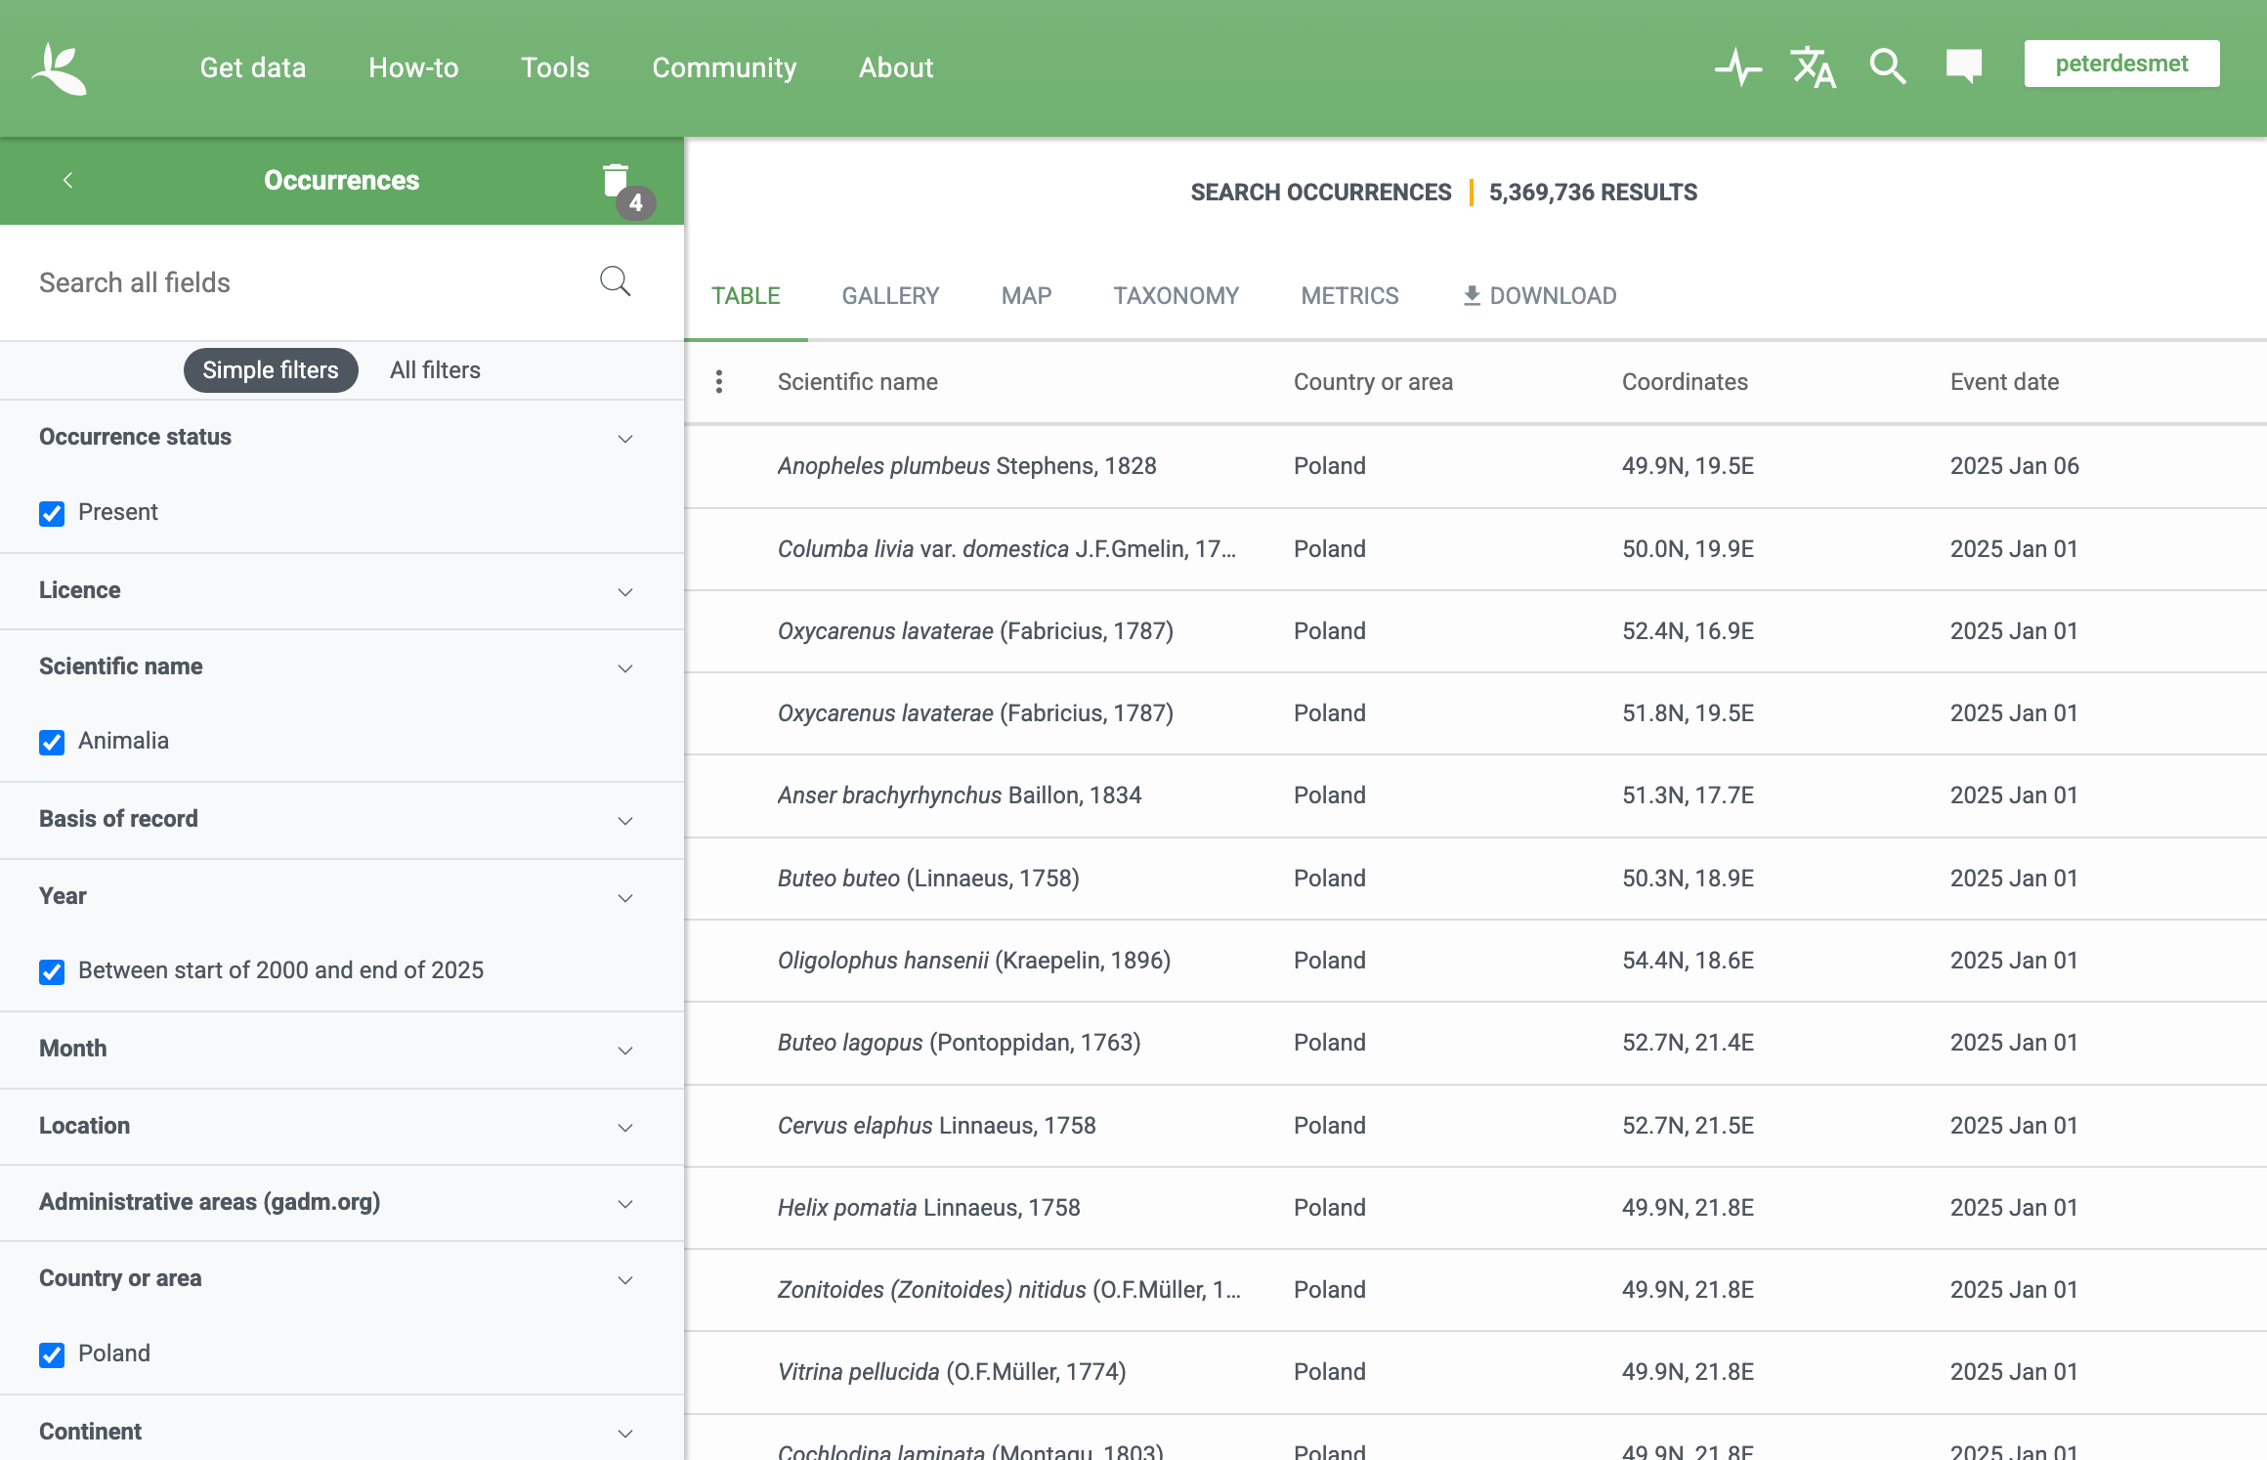This screenshot has height=1460, width=2267.
Task: Uncheck the Poland country filter
Action: coord(52,1354)
